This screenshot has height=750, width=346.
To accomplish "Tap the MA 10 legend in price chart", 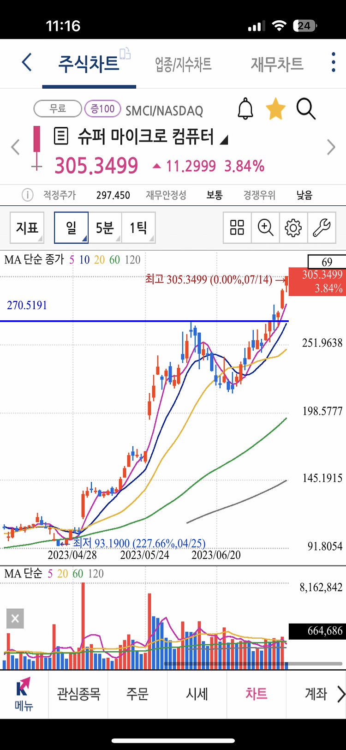I will (84, 260).
